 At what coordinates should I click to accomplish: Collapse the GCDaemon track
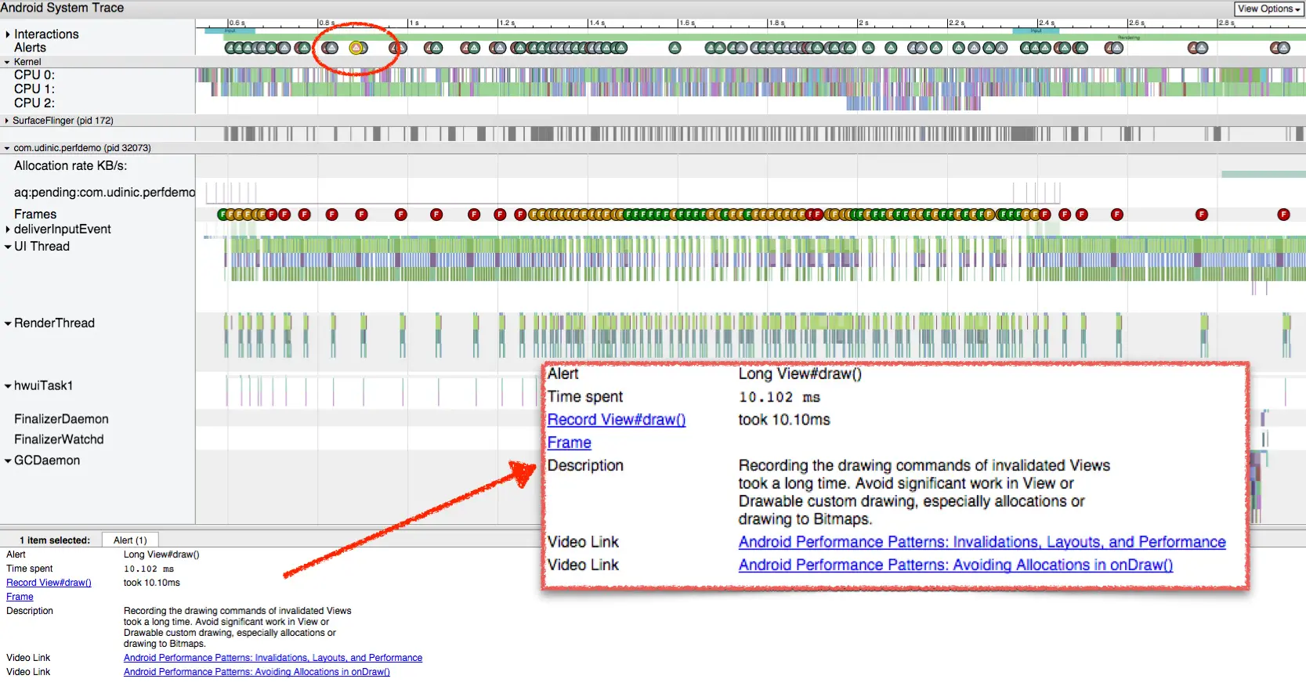click(8, 461)
